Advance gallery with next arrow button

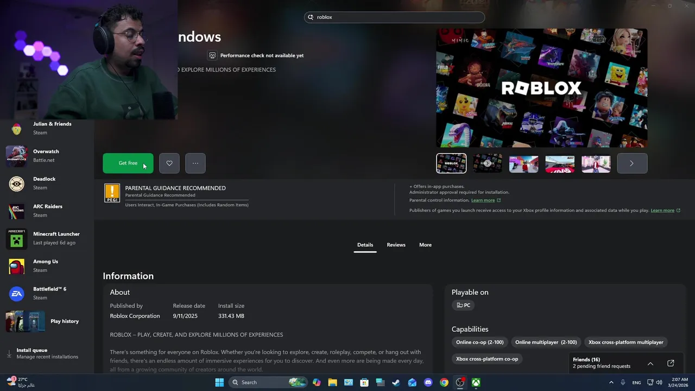pos(632,163)
